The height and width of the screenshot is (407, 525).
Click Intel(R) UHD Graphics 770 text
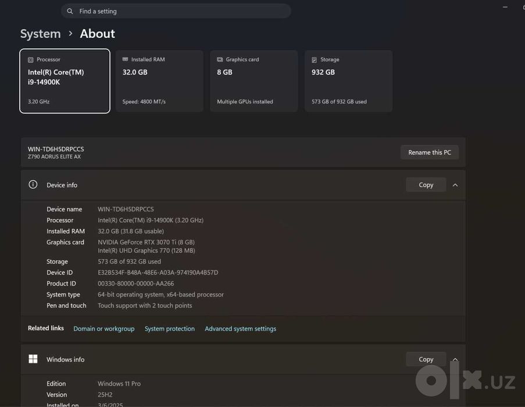click(x=147, y=251)
